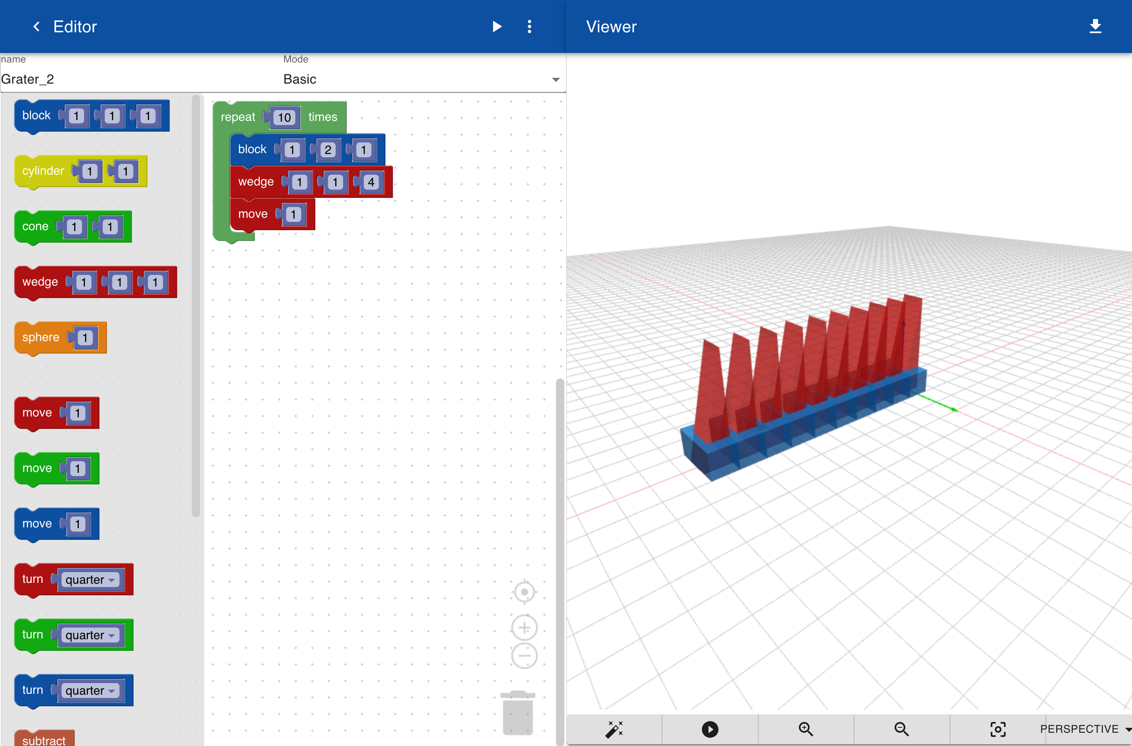Fit model to view with the focus icon

[x=997, y=729]
